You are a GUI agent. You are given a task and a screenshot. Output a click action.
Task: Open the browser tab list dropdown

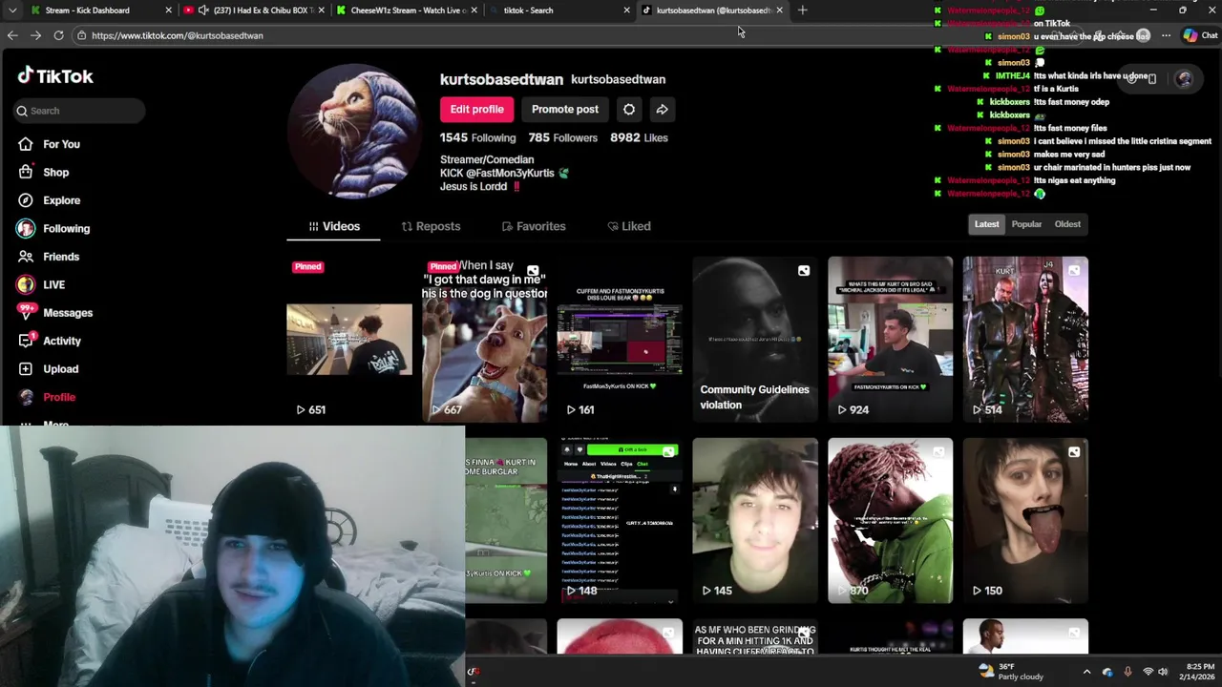pyautogui.click(x=12, y=10)
